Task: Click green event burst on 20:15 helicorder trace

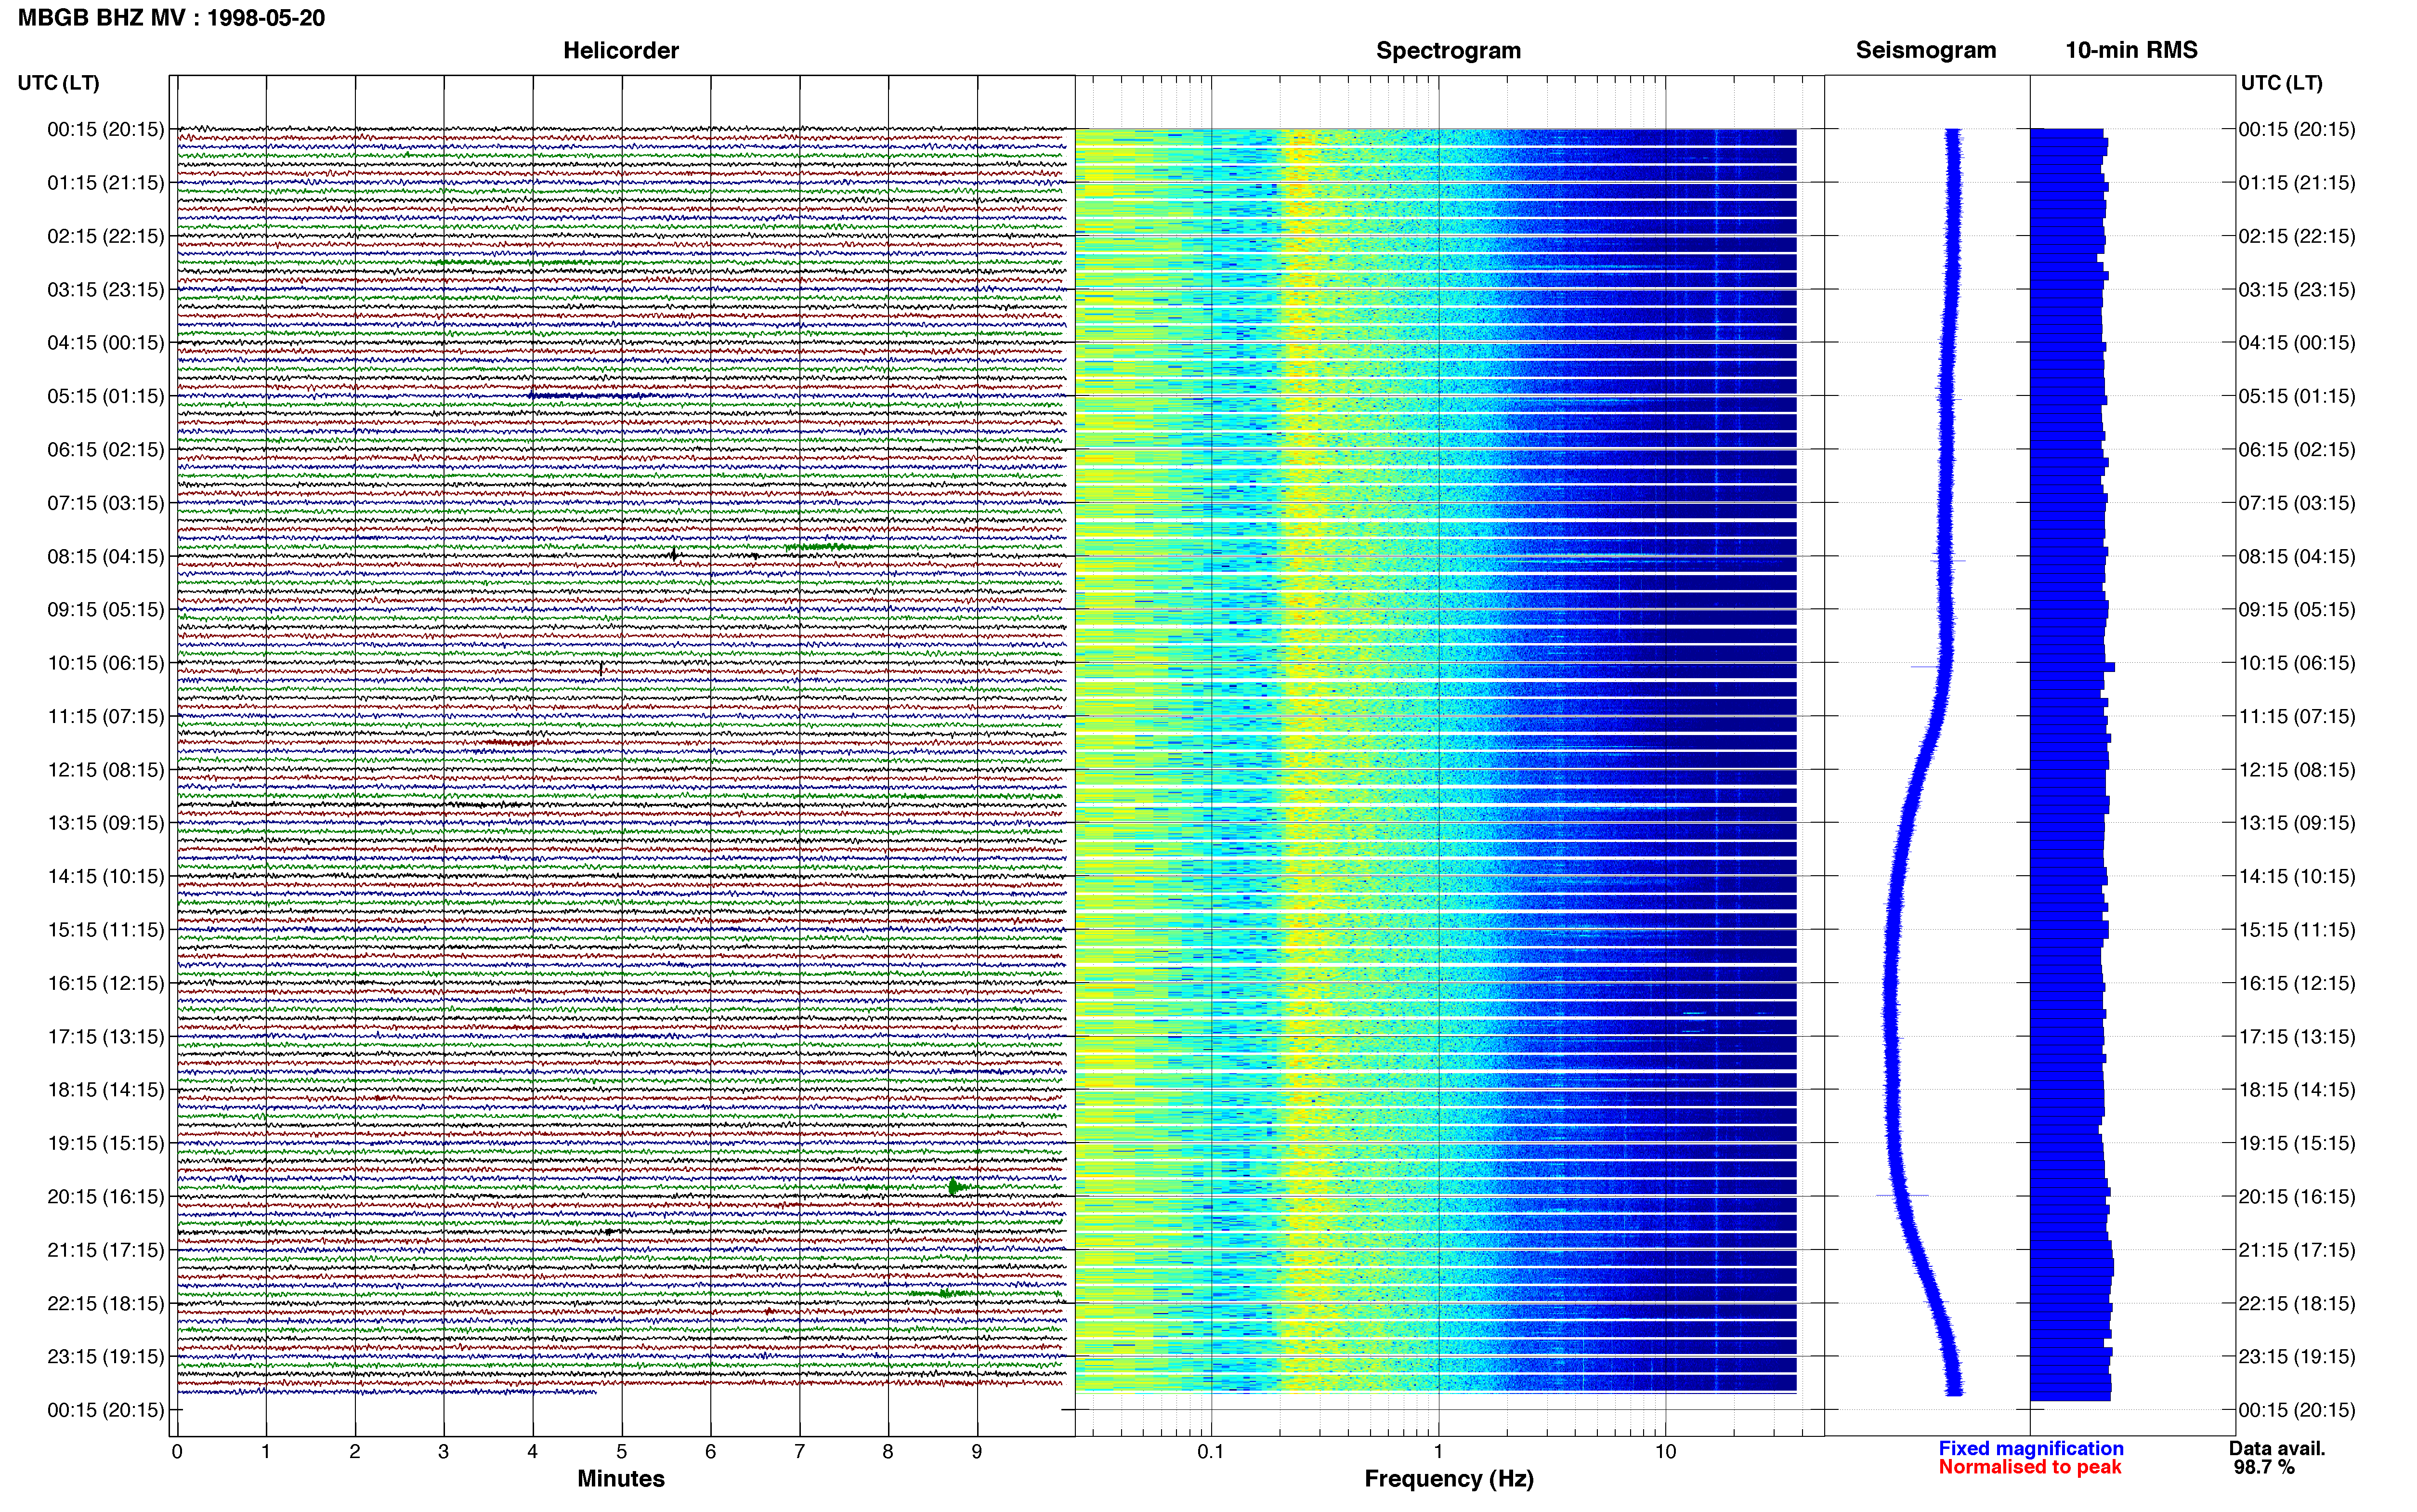Action: pos(954,1187)
